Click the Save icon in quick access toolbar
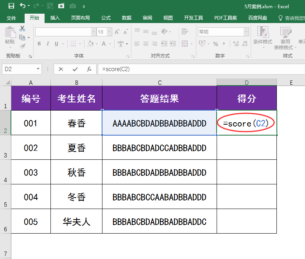Screen dimensions: 305x259 coord(11,6)
